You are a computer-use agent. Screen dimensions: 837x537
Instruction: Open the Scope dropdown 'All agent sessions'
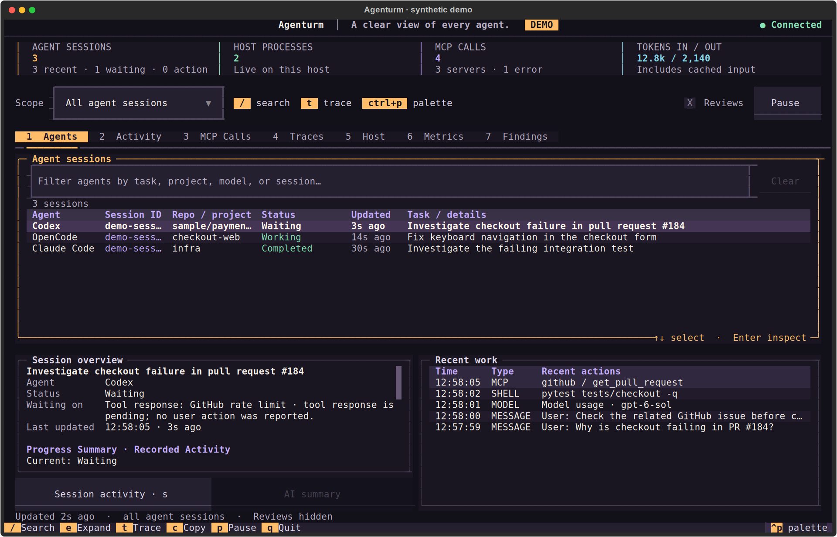tap(139, 103)
